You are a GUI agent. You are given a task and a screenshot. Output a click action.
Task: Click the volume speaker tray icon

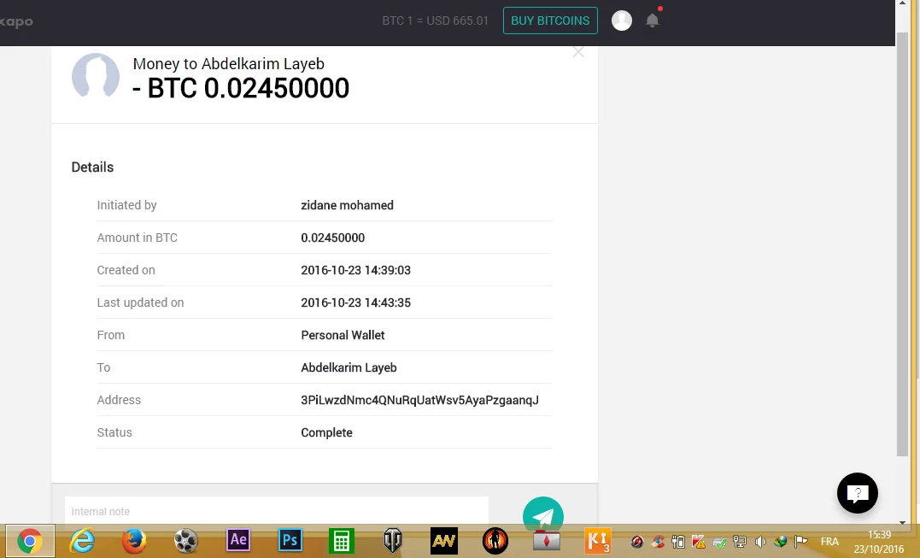click(x=760, y=542)
